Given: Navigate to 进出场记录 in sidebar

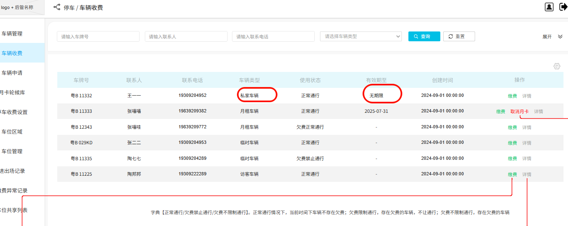Looking at the screenshot, I should pos(13,171).
